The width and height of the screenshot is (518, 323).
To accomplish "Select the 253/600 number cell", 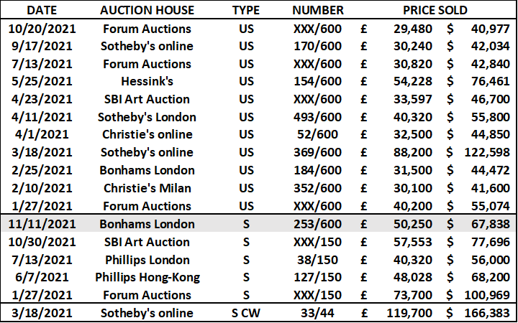I will point(318,224).
